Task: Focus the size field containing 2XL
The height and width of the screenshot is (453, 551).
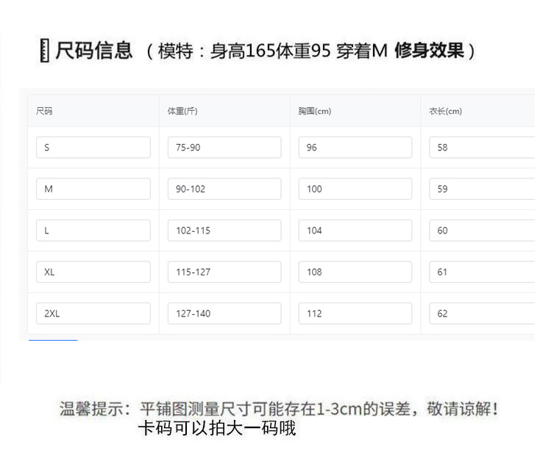Action: tap(93, 314)
